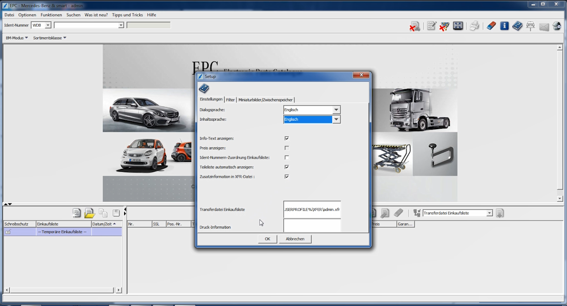The width and height of the screenshot is (567, 306).
Task: Click the Schreibschutz column header
Action: click(20, 224)
